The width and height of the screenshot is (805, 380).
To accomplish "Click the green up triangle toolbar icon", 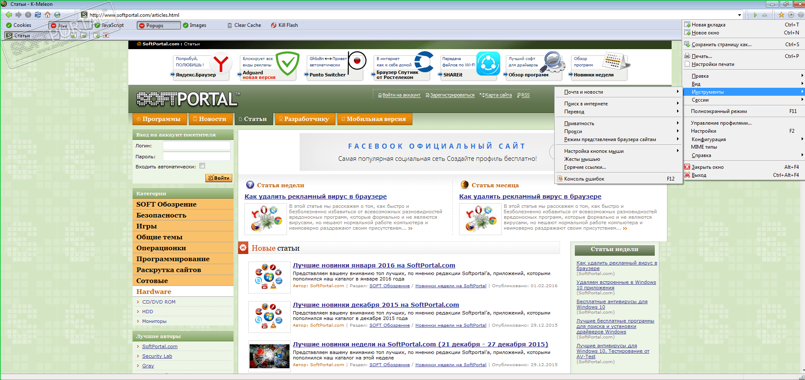I will click(765, 15).
